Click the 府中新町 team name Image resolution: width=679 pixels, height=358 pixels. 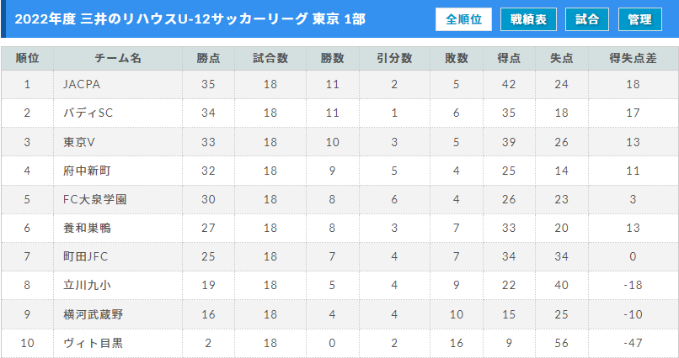coord(87,171)
